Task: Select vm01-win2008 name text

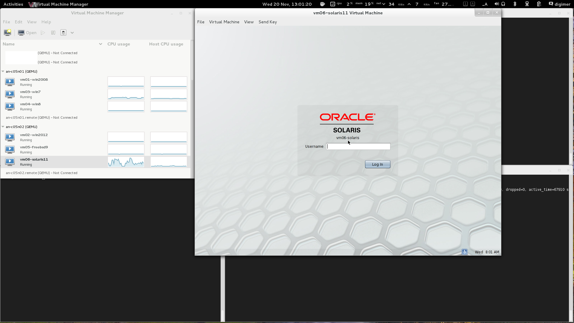Action: coord(34,80)
